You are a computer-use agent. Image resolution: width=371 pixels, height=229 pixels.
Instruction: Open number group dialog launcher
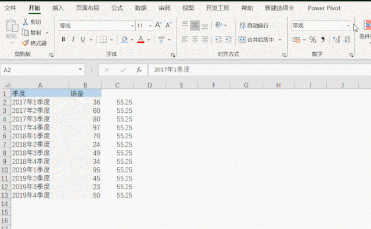pos(351,55)
